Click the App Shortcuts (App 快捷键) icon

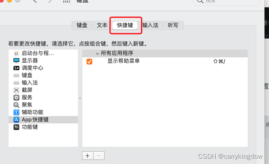[x=16, y=120]
